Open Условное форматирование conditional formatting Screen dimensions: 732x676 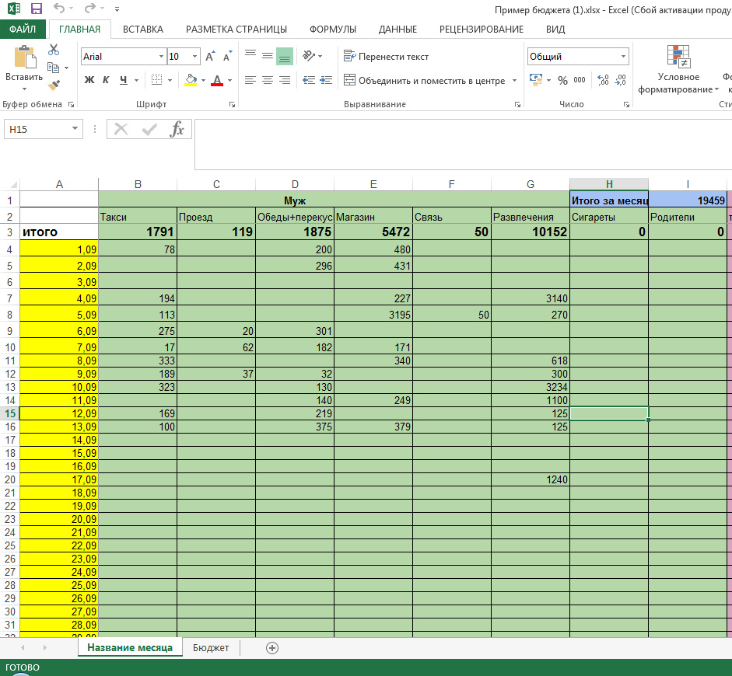tap(678, 70)
